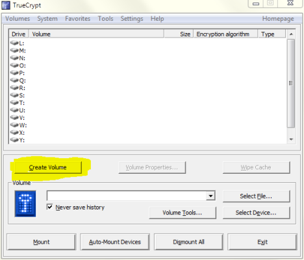Click inside the volume path input field
The image size is (304, 260).
[x=127, y=196]
